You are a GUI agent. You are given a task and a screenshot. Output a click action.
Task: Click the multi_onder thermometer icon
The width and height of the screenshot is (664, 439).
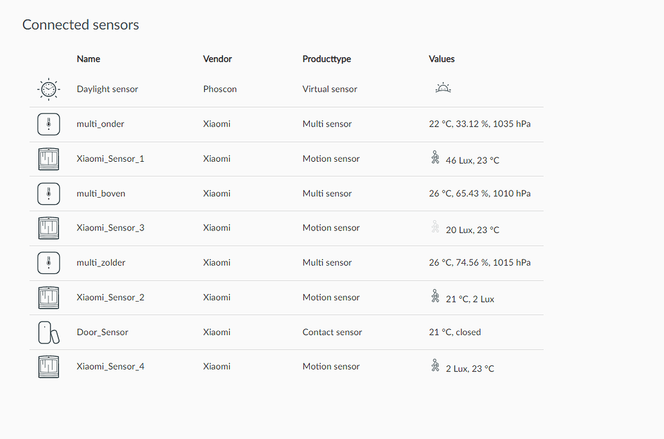tap(48, 124)
